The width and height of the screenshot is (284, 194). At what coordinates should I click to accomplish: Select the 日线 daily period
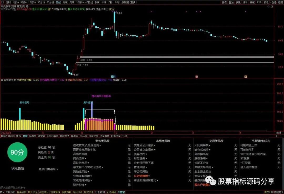[x=58, y=2]
